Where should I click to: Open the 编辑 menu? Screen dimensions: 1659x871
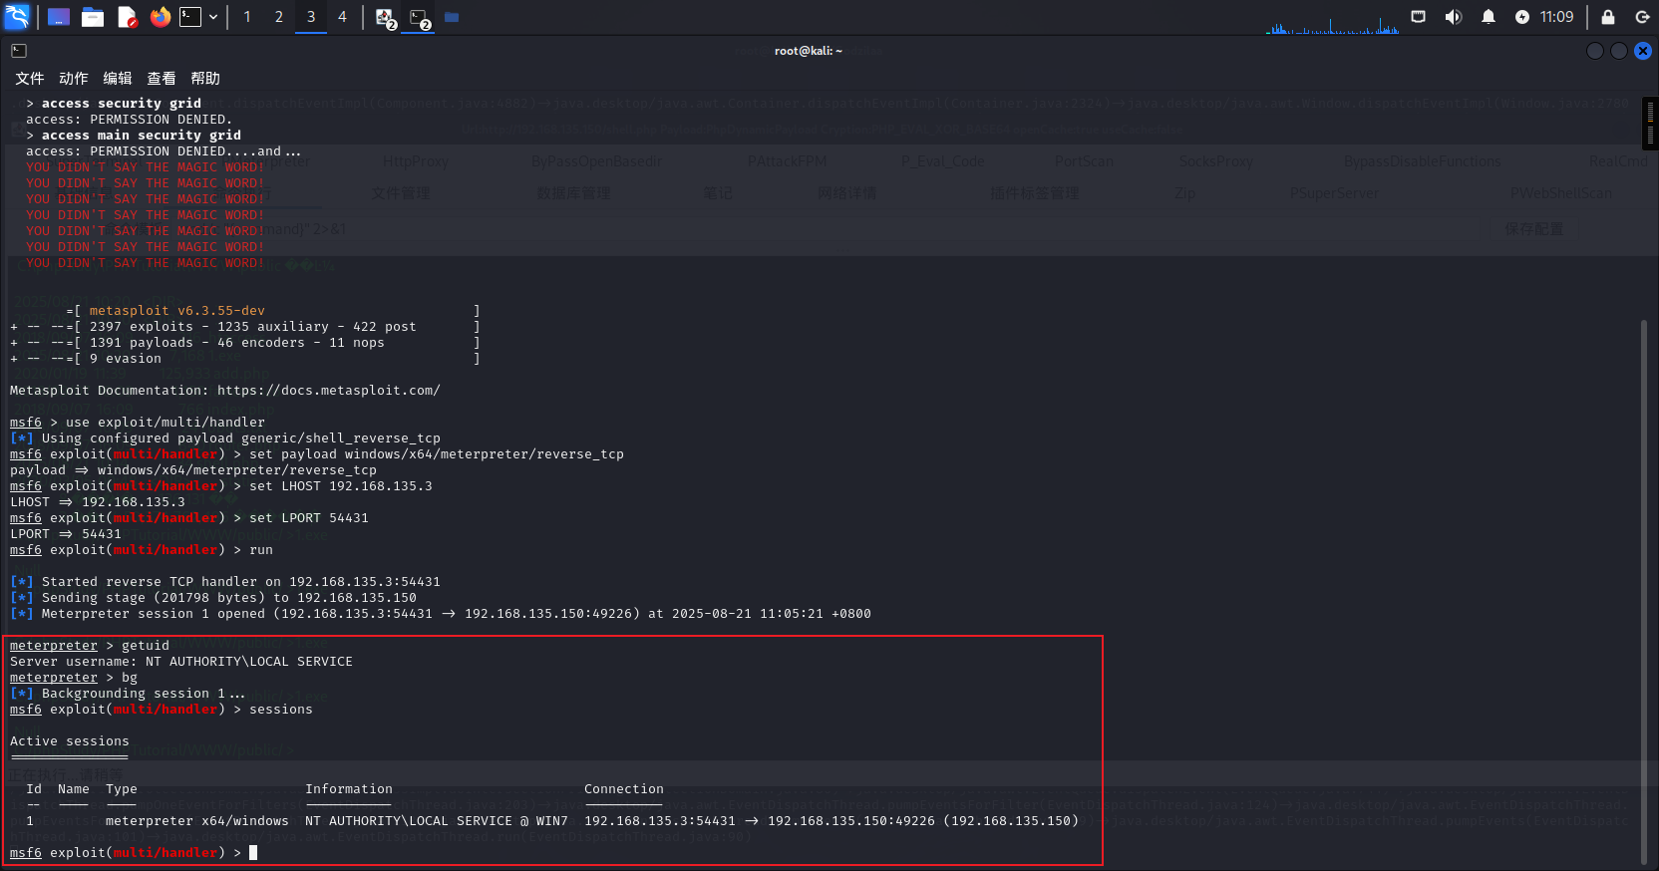(x=117, y=79)
